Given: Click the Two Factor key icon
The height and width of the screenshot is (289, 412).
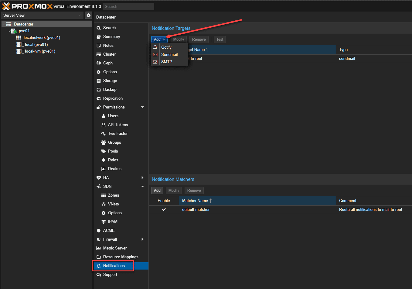Looking at the screenshot, I should 104,134.
